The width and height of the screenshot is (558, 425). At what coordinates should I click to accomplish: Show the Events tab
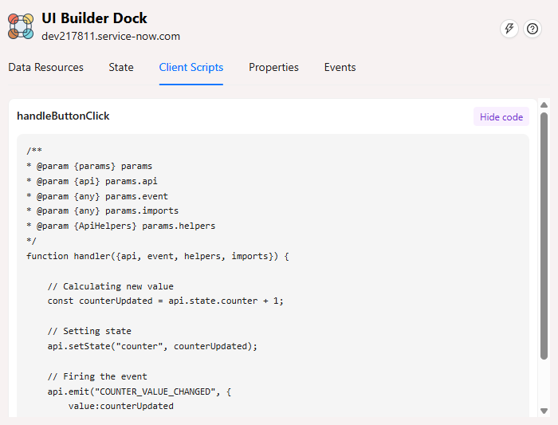pyautogui.click(x=340, y=68)
